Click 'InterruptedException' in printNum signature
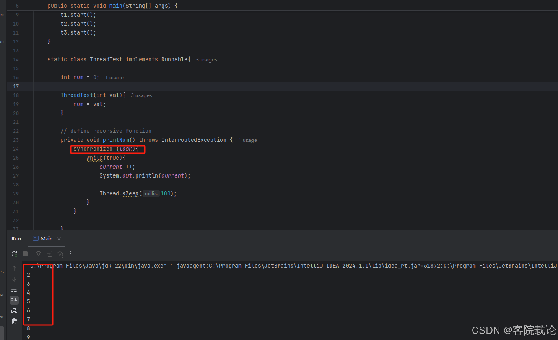The image size is (558, 340). click(x=194, y=140)
